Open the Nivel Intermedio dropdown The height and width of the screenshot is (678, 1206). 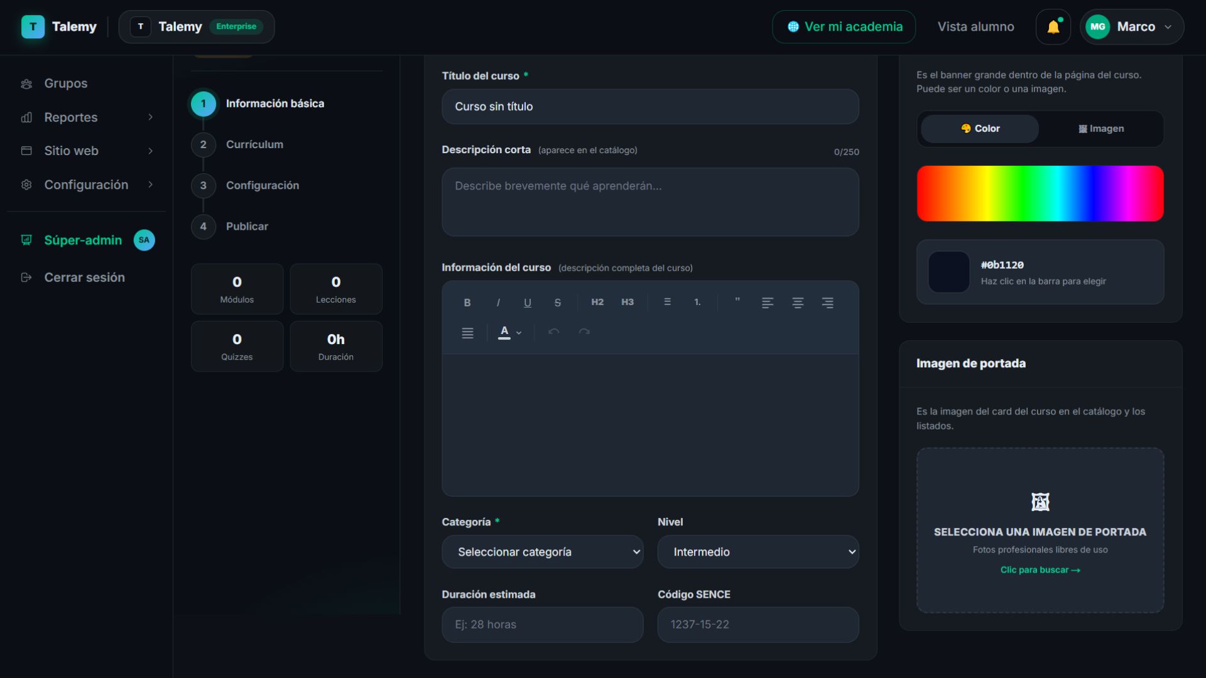pos(758,552)
